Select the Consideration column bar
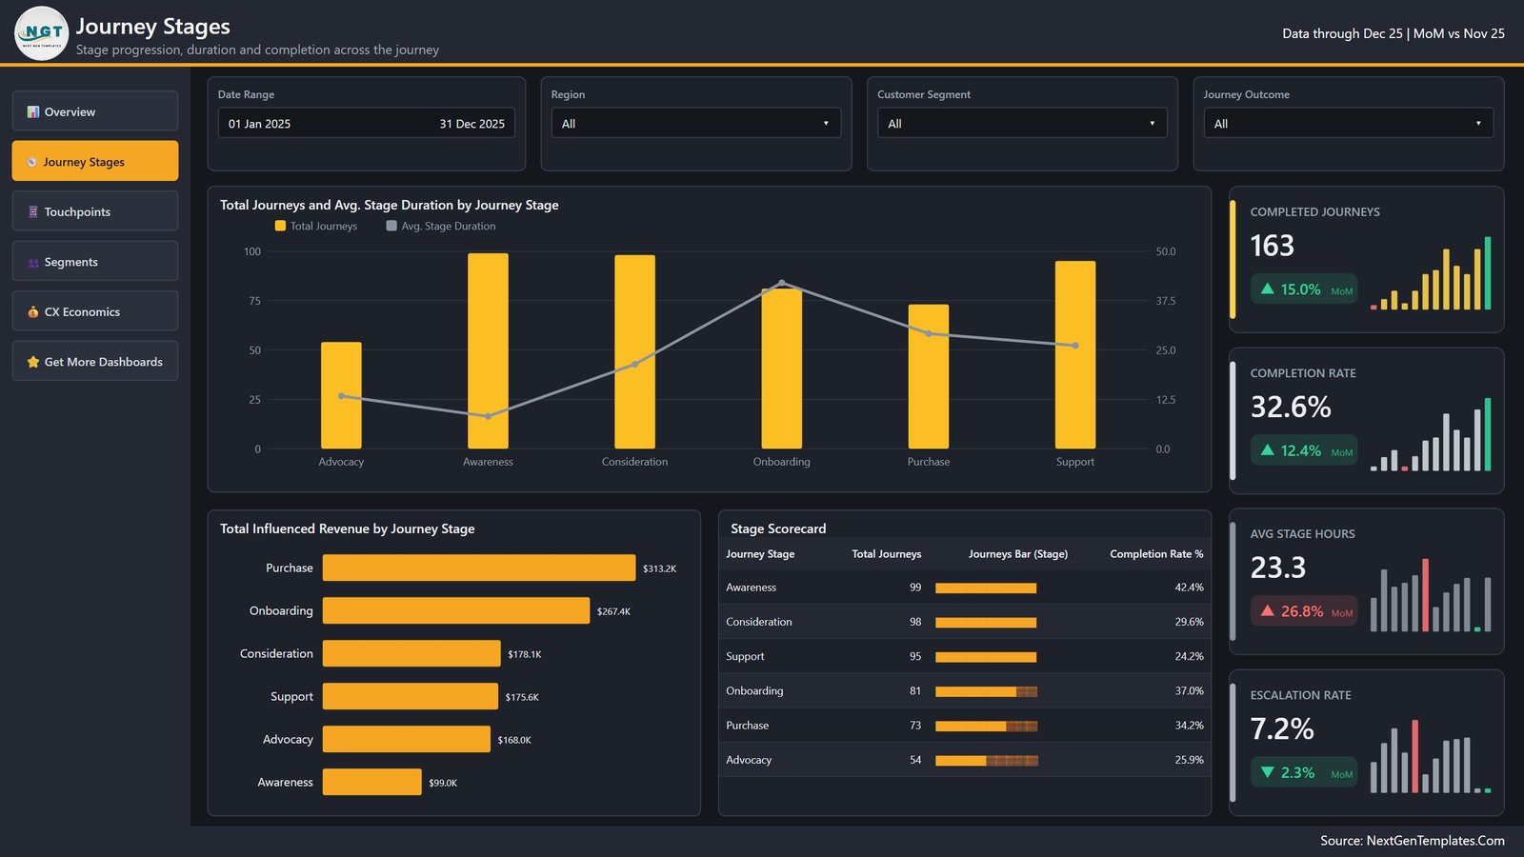 pyautogui.click(x=634, y=351)
